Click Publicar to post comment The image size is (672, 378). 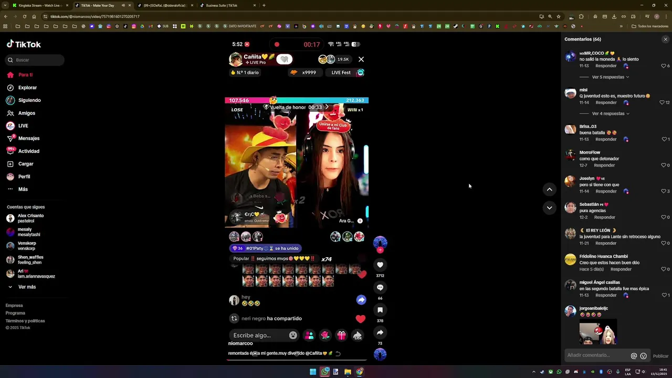coord(660,356)
